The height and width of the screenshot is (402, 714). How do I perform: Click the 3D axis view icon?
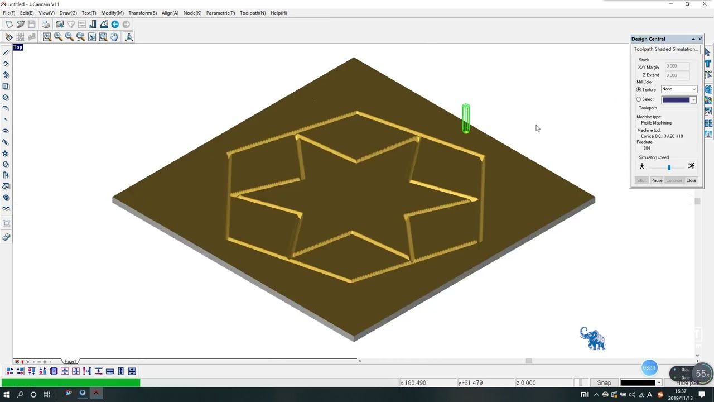pyautogui.click(x=129, y=37)
